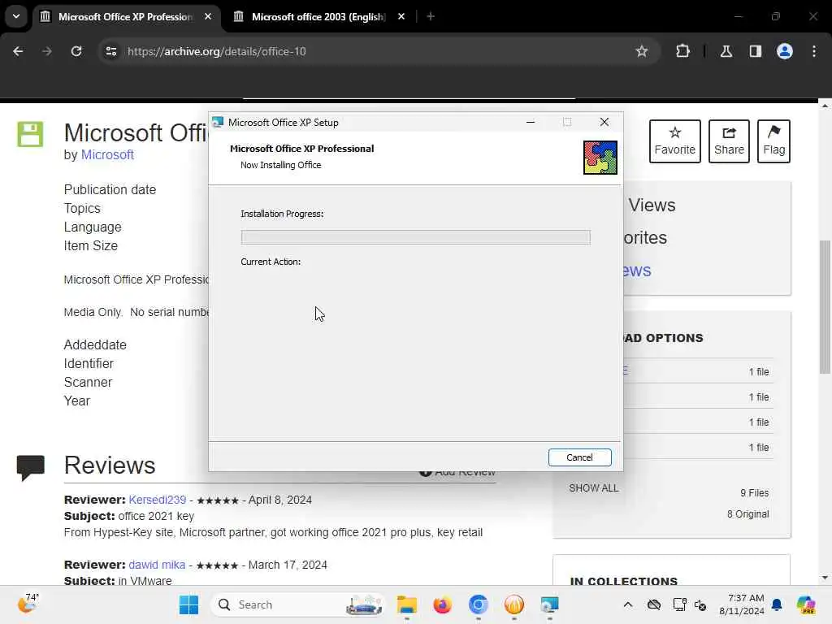This screenshot has height=624, width=832.
Task: Open the Copilot preview icon
Action: tap(805, 604)
